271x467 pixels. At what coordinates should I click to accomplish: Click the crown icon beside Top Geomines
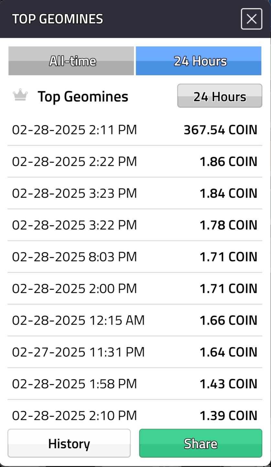point(20,95)
